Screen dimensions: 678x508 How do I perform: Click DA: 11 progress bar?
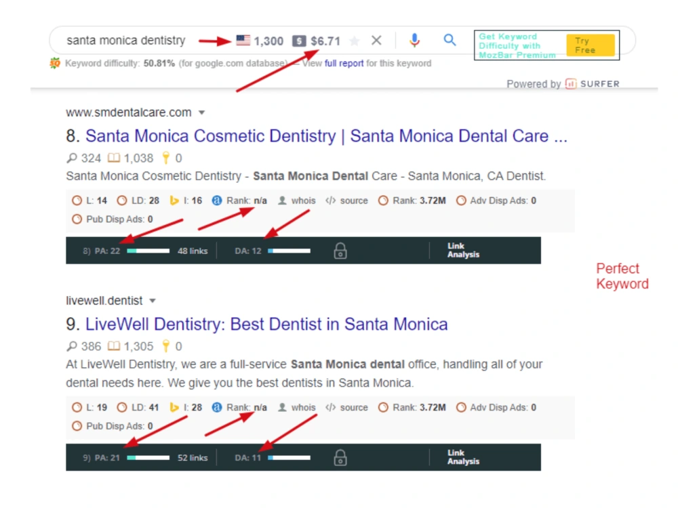pos(289,458)
